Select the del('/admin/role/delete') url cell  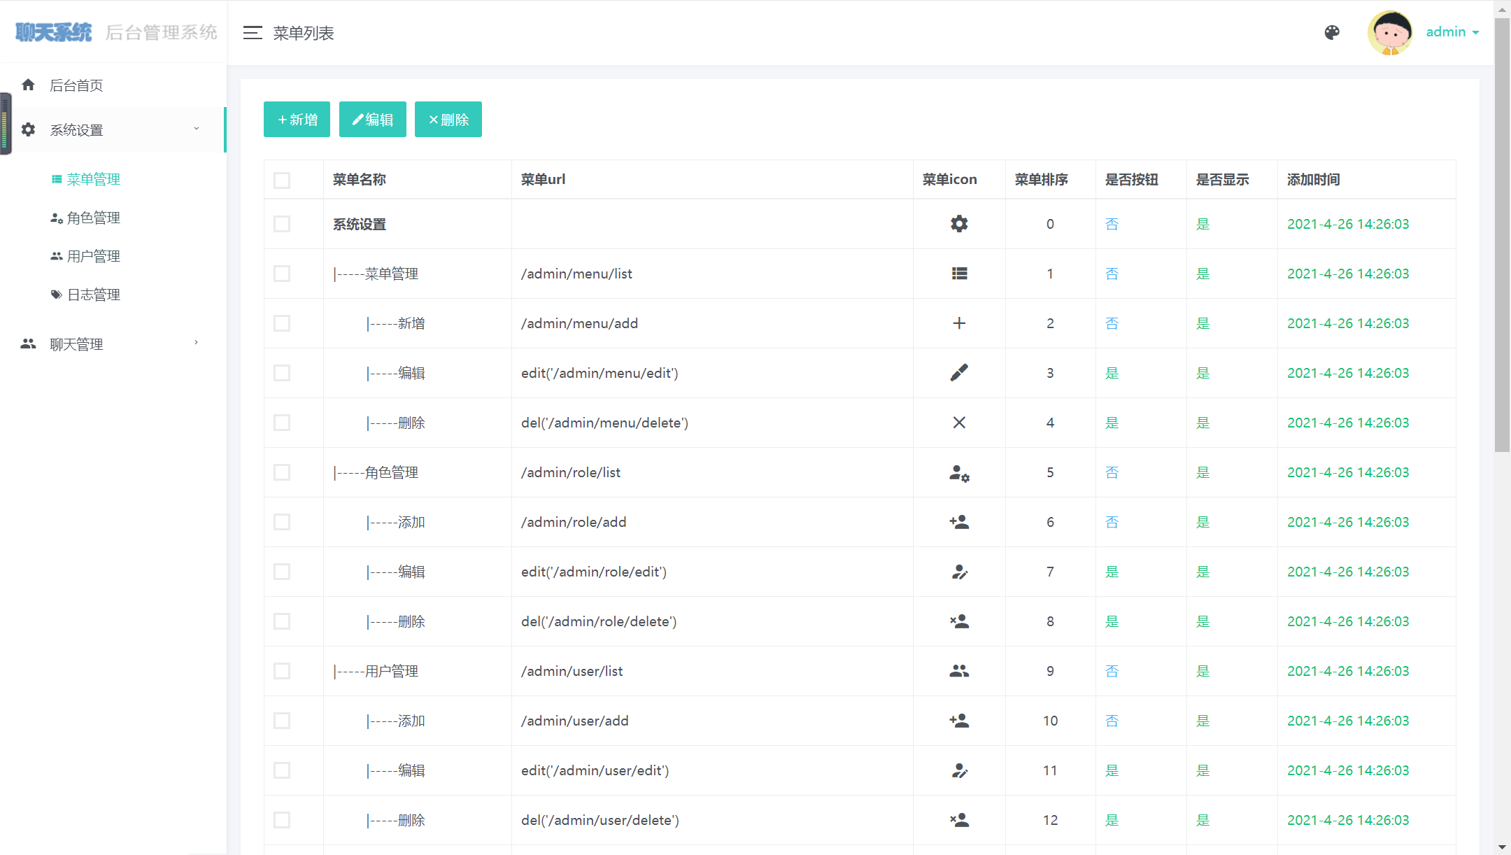point(712,621)
